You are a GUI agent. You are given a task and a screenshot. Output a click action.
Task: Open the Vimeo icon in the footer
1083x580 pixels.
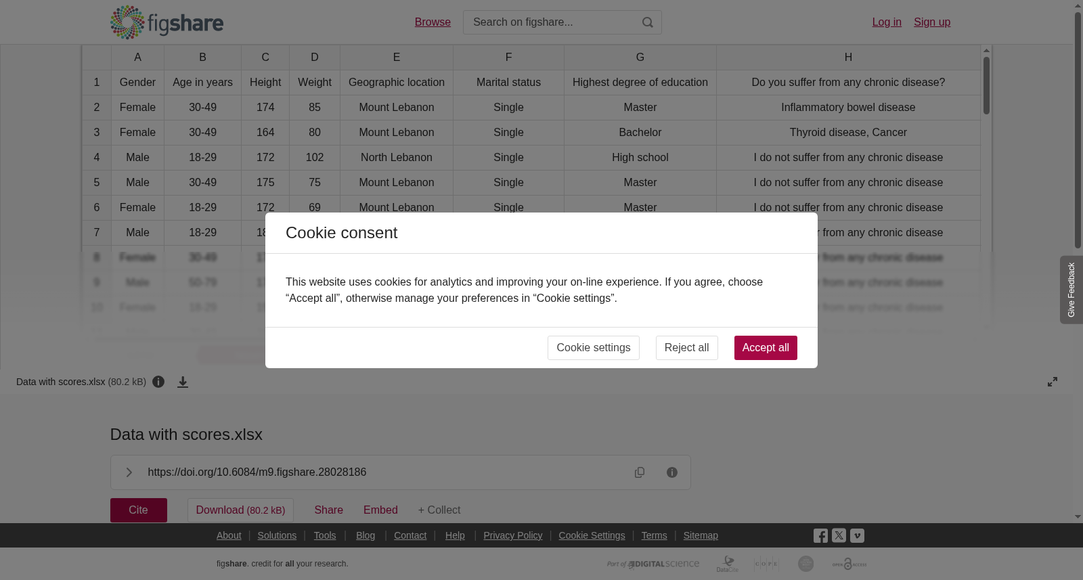[857, 535]
